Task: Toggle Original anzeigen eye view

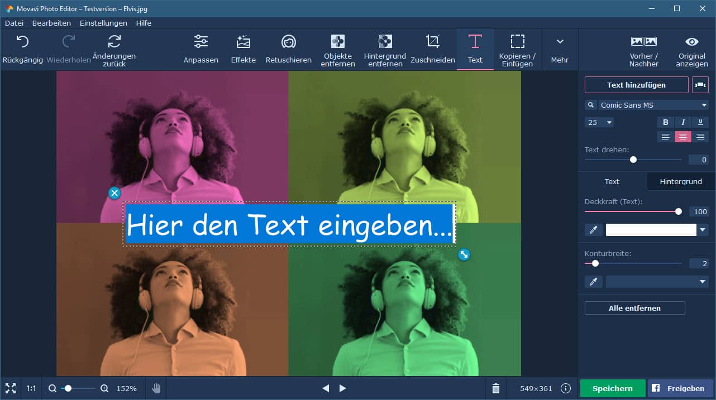Action: 692,50
